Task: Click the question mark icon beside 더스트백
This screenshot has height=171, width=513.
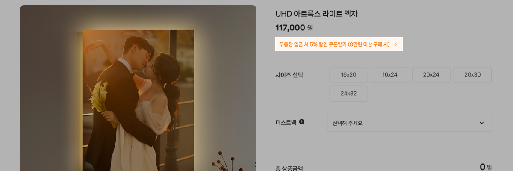Action: click(x=302, y=122)
